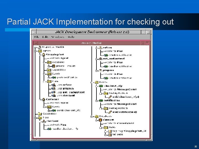Collapse the notification event node
Screen dimensions: 199x149
click(x=96, y=101)
